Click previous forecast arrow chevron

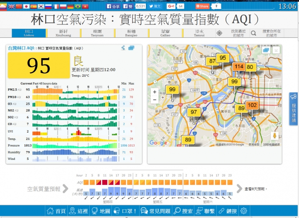tap(65, 189)
